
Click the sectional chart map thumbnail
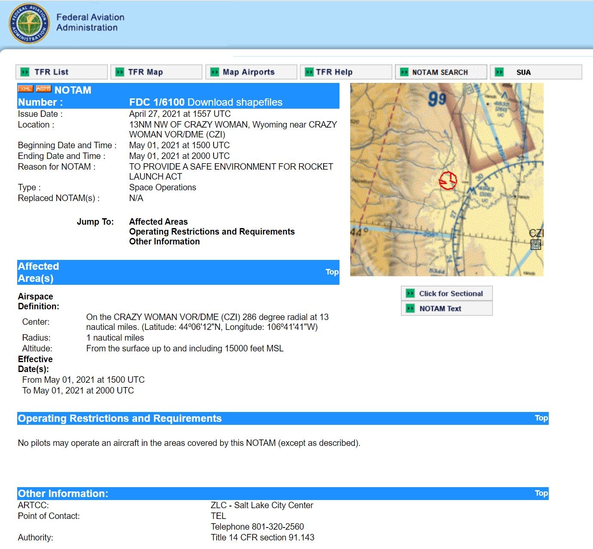tap(447, 180)
